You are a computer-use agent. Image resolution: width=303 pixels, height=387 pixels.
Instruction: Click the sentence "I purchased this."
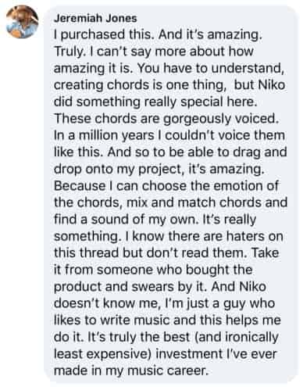pyautogui.click(x=103, y=34)
